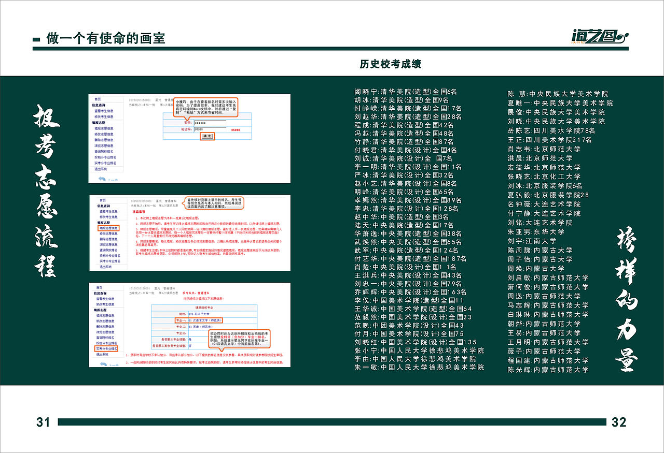Click the row 付晓君:清华美院(设计)全国4名
This screenshot has width=664, height=453.
pos(406,150)
